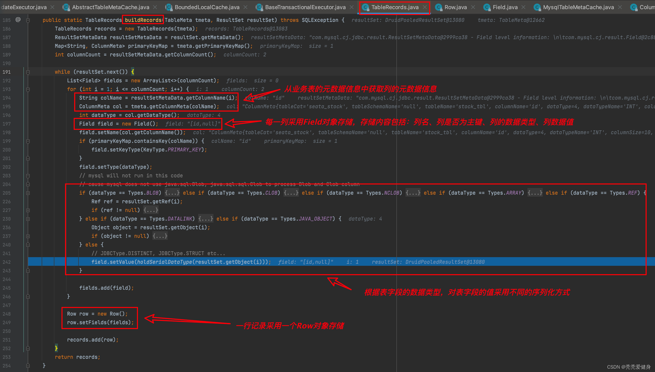
Task: Click 'records.add(row);' statement
Action: click(93, 340)
